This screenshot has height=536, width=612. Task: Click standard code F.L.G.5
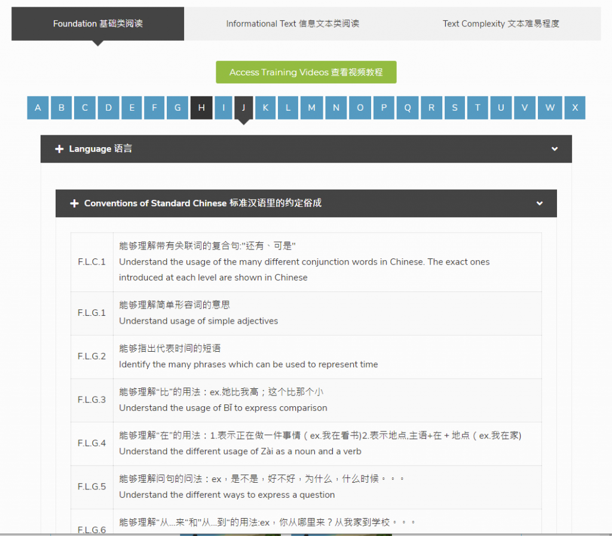tap(91, 486)
